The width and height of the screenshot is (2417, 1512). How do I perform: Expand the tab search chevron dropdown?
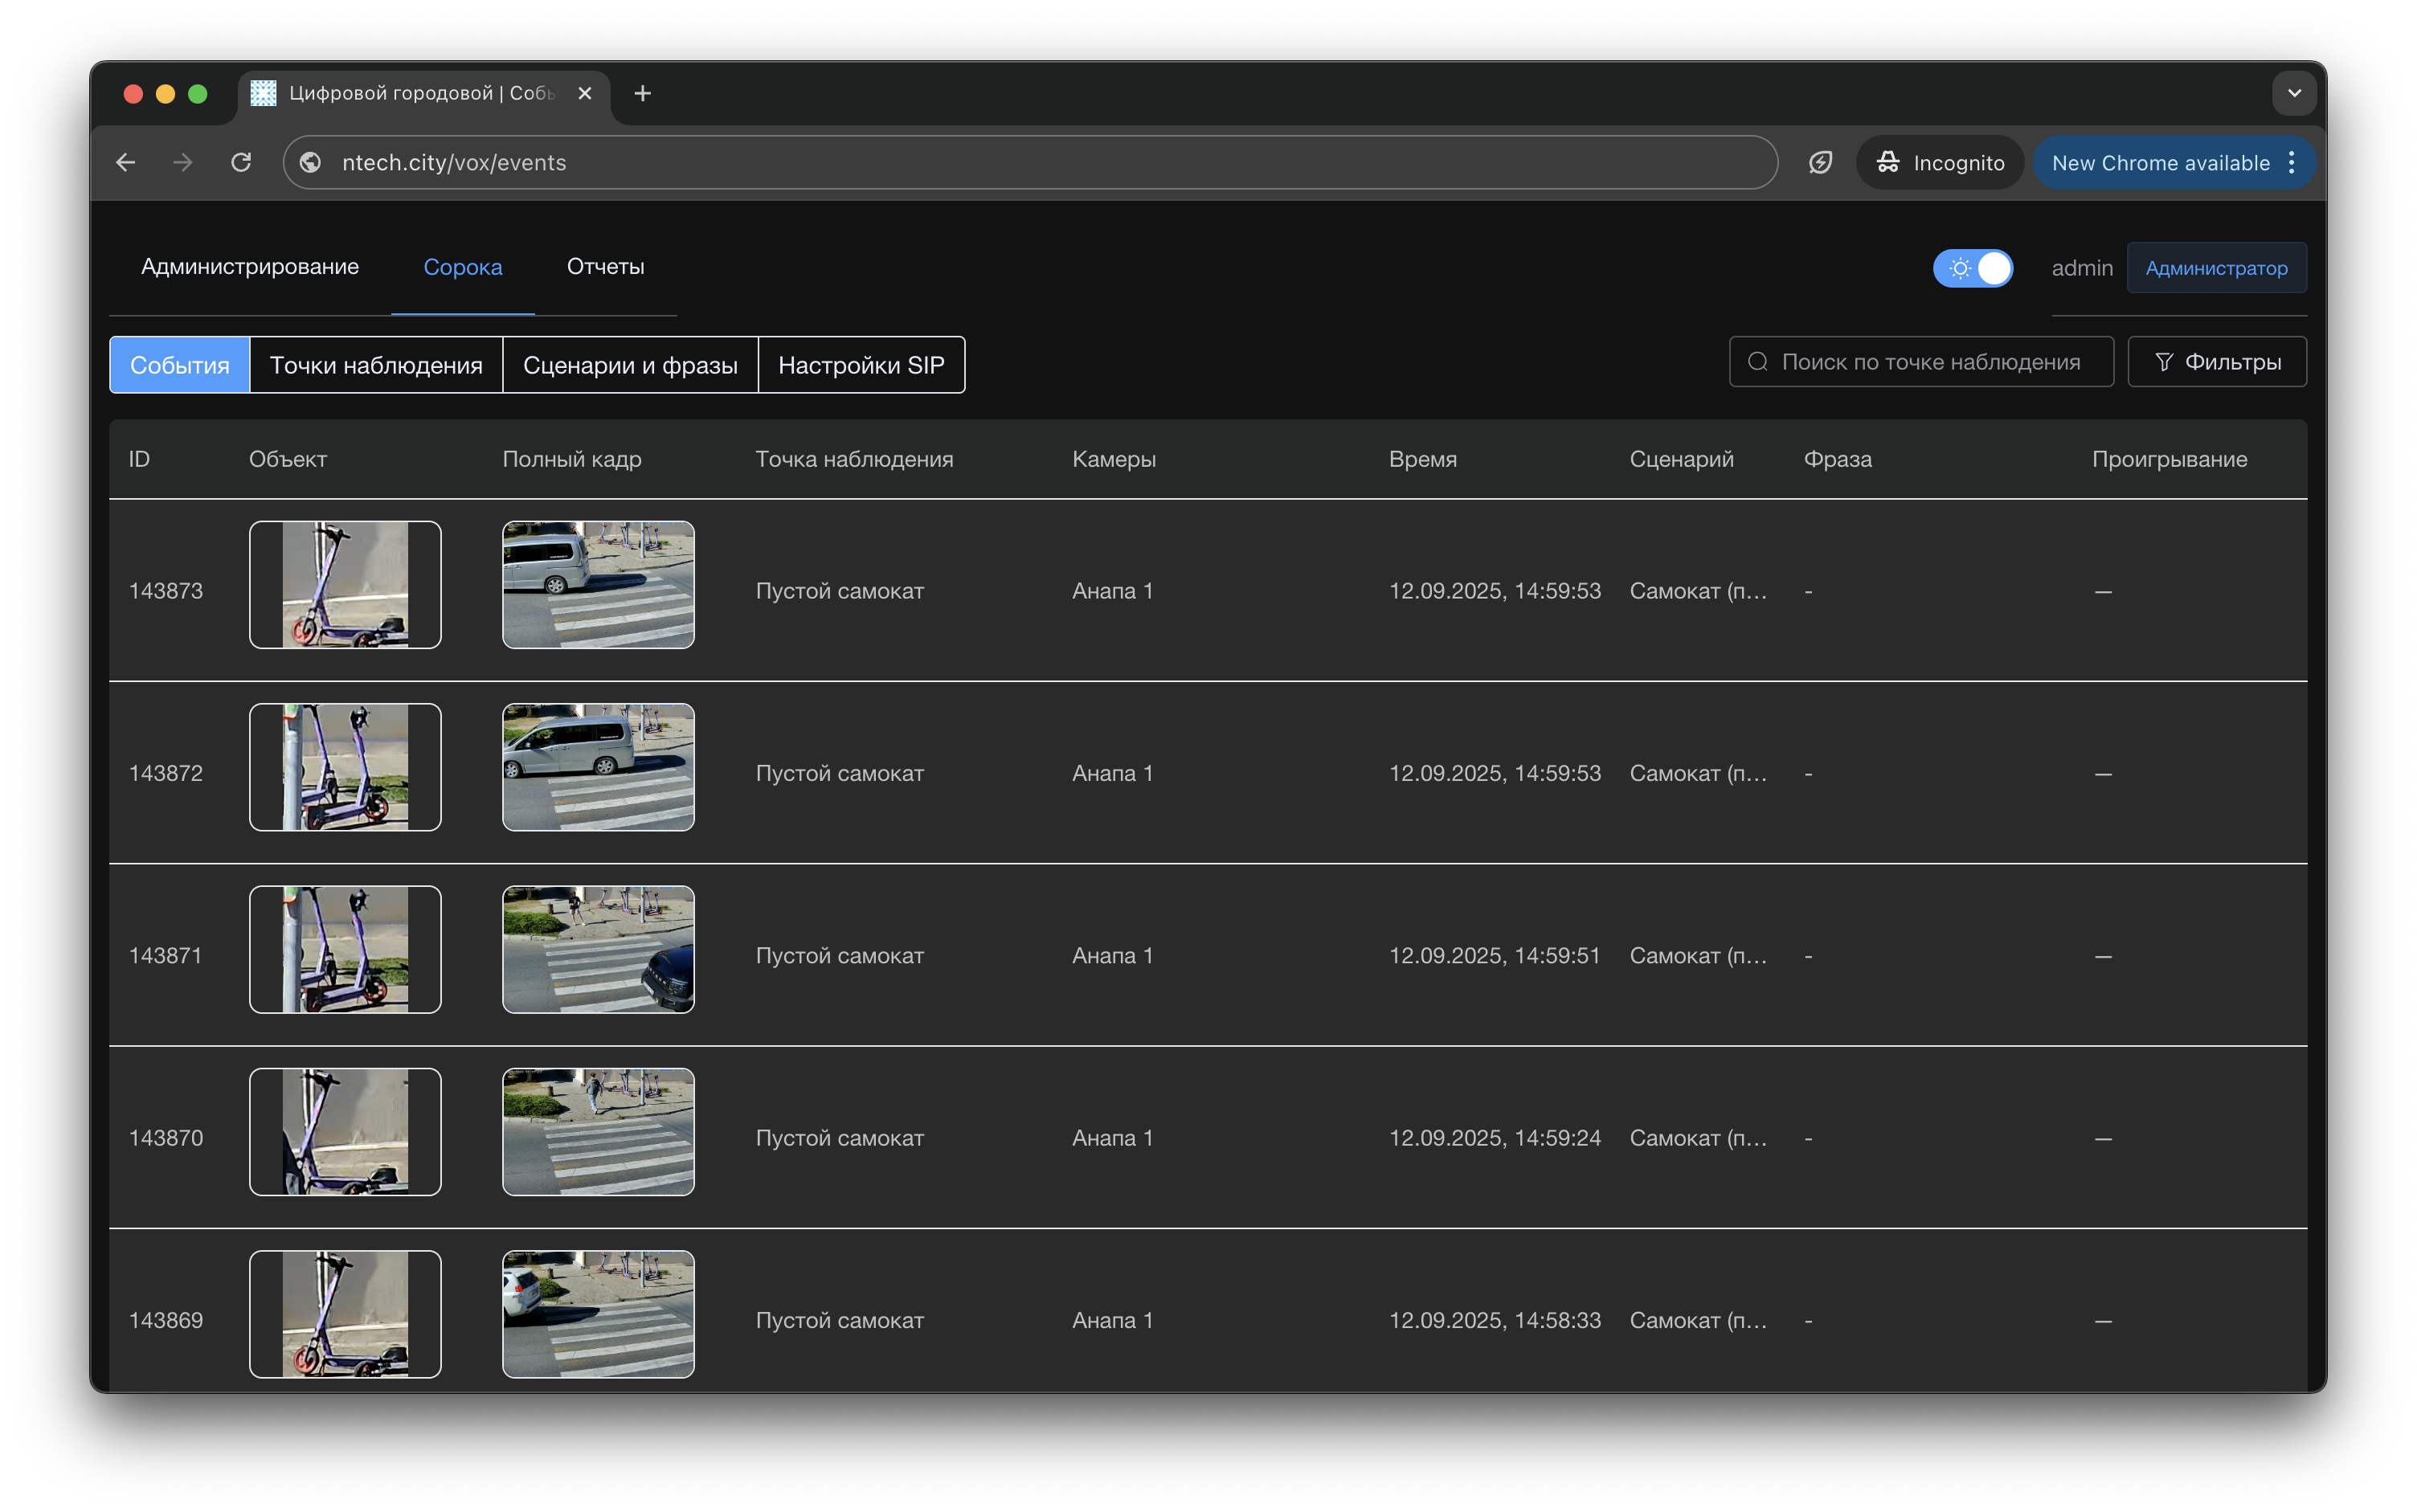pyautogui.click(x=2294, y=93)
